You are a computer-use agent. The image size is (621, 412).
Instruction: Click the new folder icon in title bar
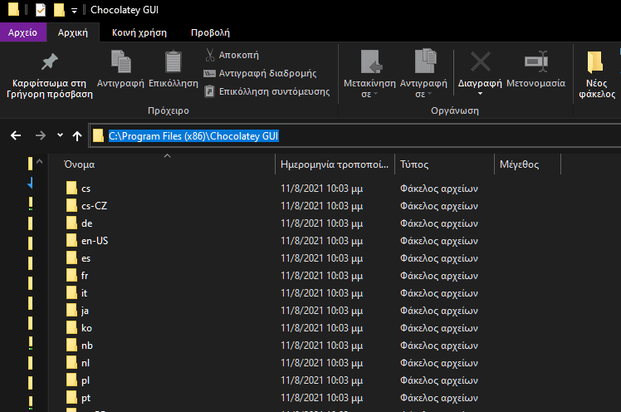click(59, 9)
